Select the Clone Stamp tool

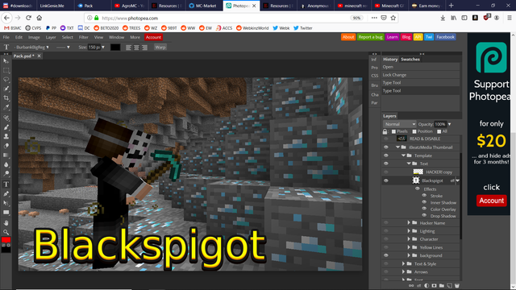click(6, 136)
